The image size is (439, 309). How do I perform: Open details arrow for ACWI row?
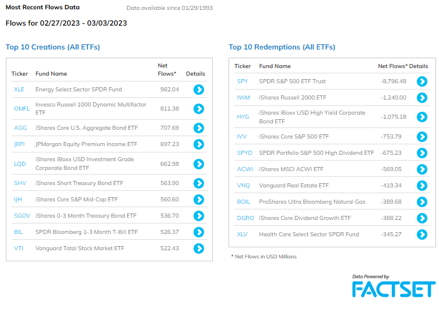[x=422, y=169]
